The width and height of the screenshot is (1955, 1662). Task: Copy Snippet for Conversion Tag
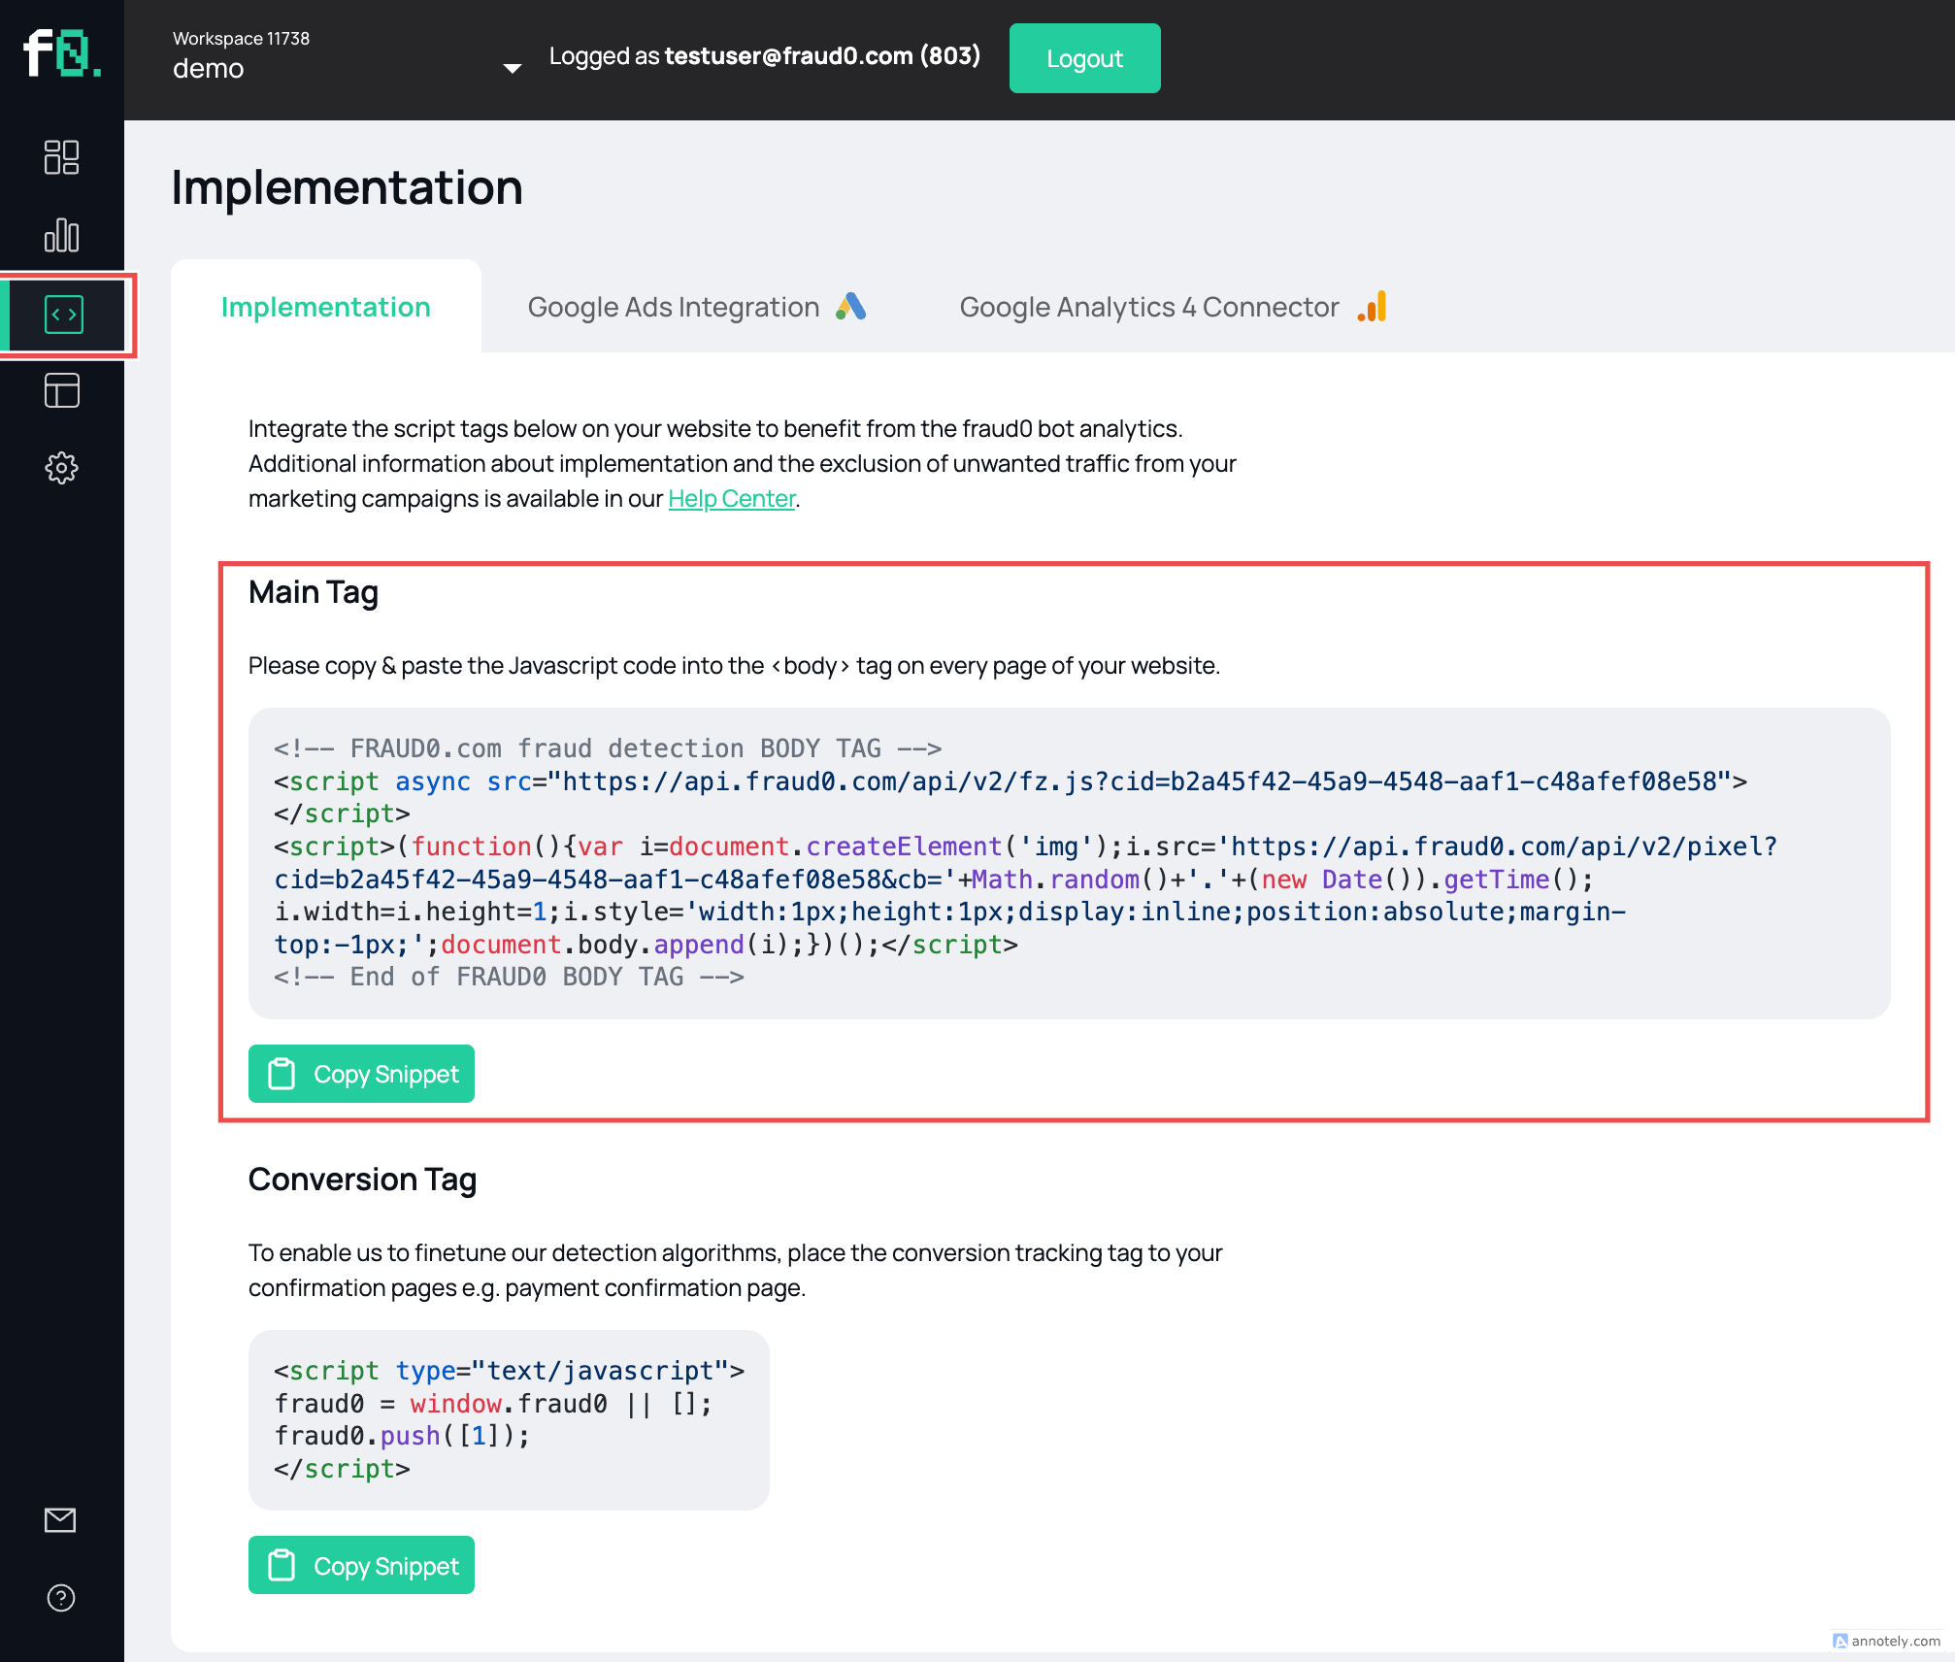363,1565
